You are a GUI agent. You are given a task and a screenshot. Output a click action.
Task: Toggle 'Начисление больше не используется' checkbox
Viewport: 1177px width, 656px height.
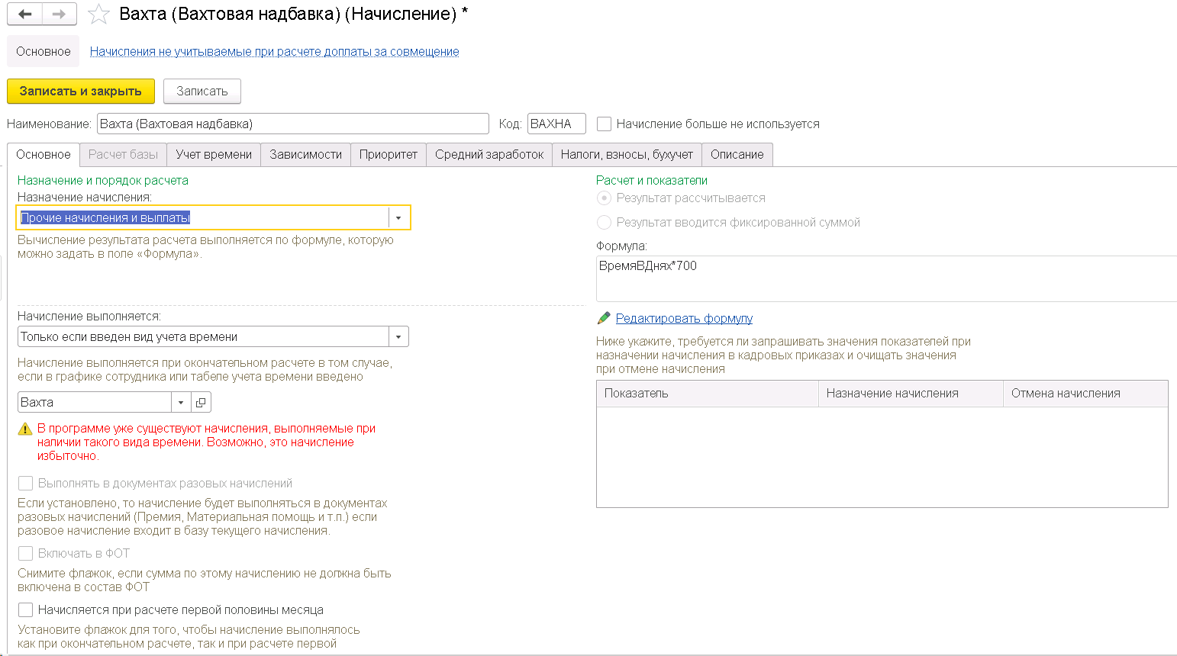point(605,124)
